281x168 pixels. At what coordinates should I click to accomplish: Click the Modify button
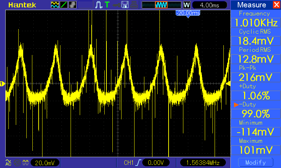256,162
